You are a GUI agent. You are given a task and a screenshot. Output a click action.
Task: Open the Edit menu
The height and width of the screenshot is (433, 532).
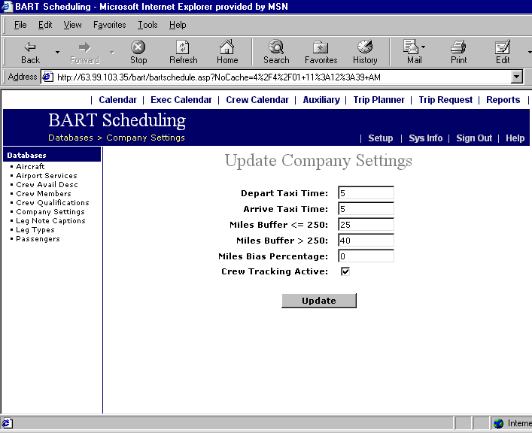coord(45,25)
